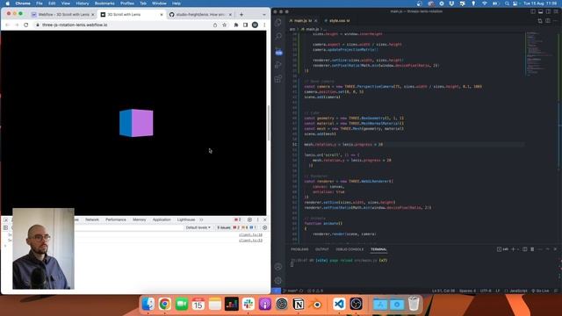Open the Chrome three-dot menu
The width and height of the screenshot is (562, 316).
pos(264,25)
